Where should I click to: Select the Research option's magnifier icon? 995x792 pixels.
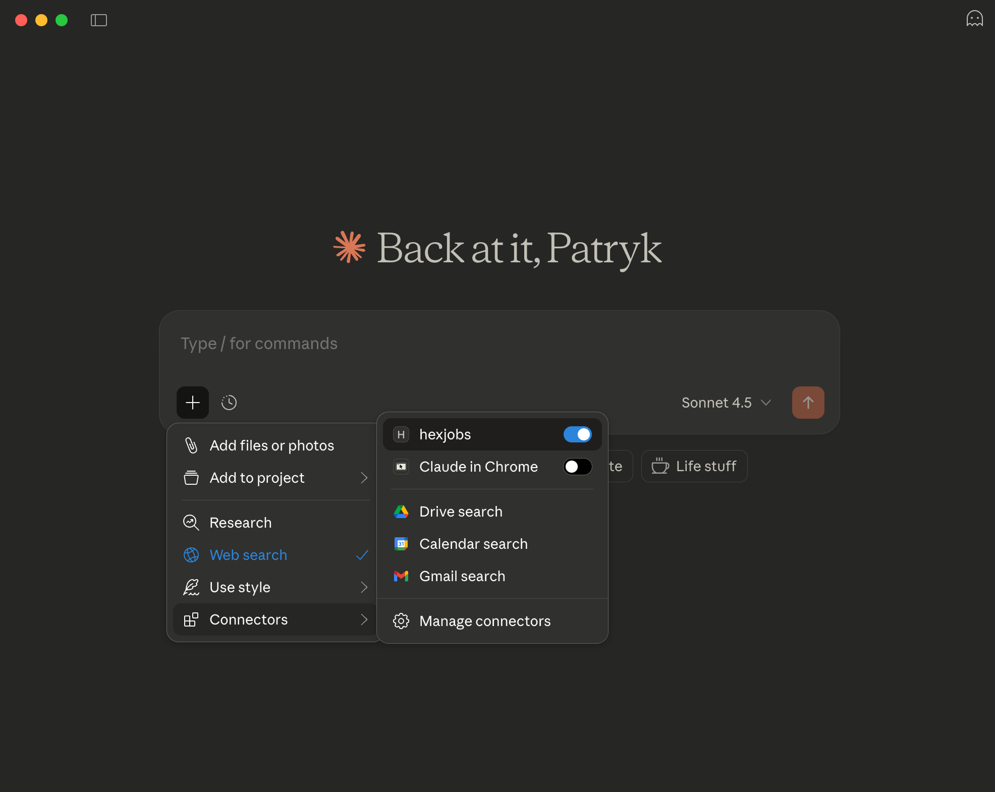(x=191, y=523)
